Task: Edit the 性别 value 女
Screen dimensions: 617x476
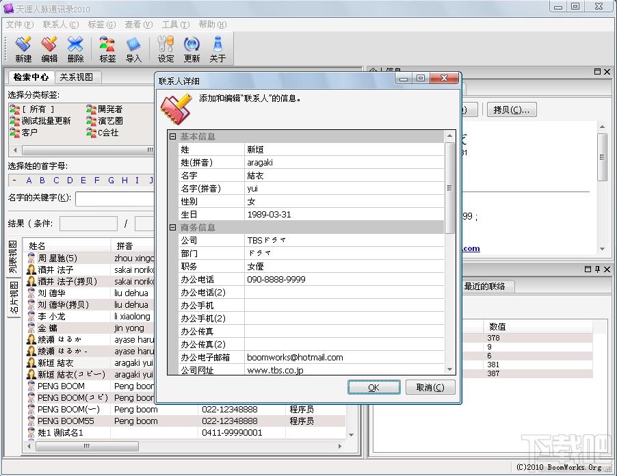Action: [344, 202]
